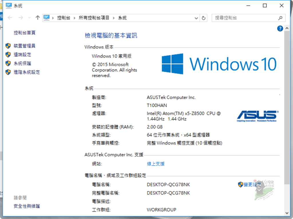Go up one level with up arrow
Viewport: 293px width, 219px height.
pos(37,18)
